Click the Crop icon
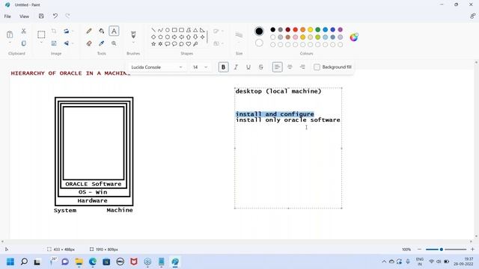The width and height of the screenshot is (479, 269). tap(54, 31)
